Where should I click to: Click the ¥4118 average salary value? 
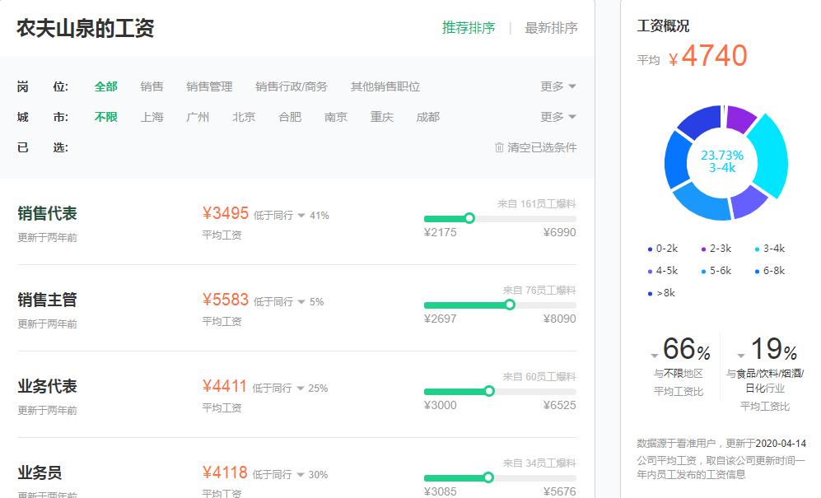225,472
